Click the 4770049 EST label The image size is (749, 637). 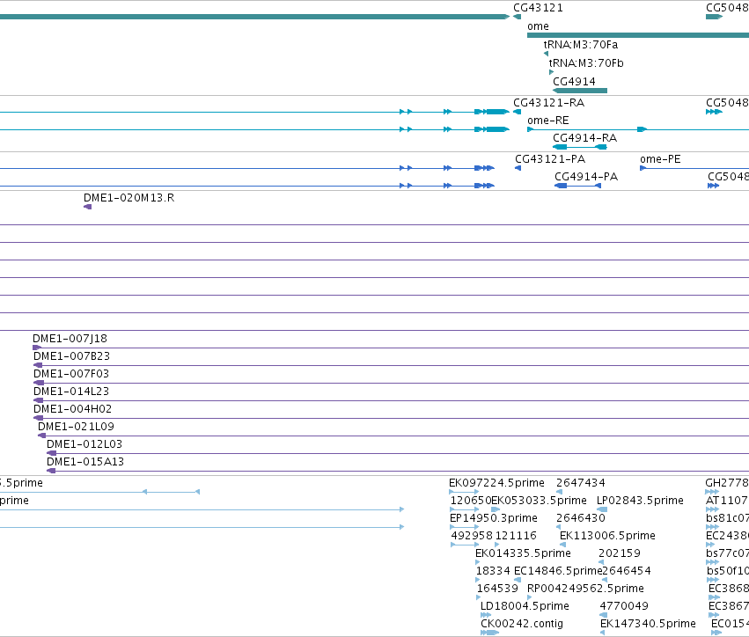point(624,606)
